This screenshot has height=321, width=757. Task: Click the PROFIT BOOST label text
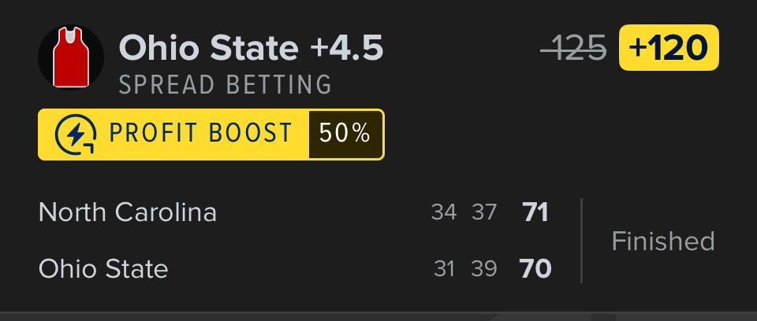point(201,134)
